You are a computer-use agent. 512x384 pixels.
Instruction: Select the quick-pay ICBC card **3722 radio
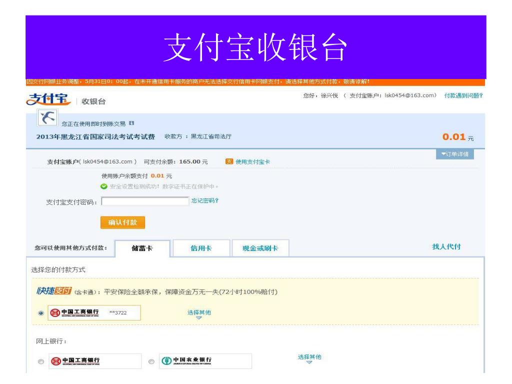click(41, 313)
